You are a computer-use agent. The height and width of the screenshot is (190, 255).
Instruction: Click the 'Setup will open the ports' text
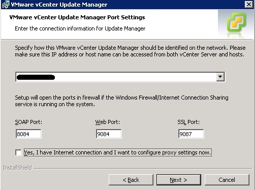(x=121, y=101)
